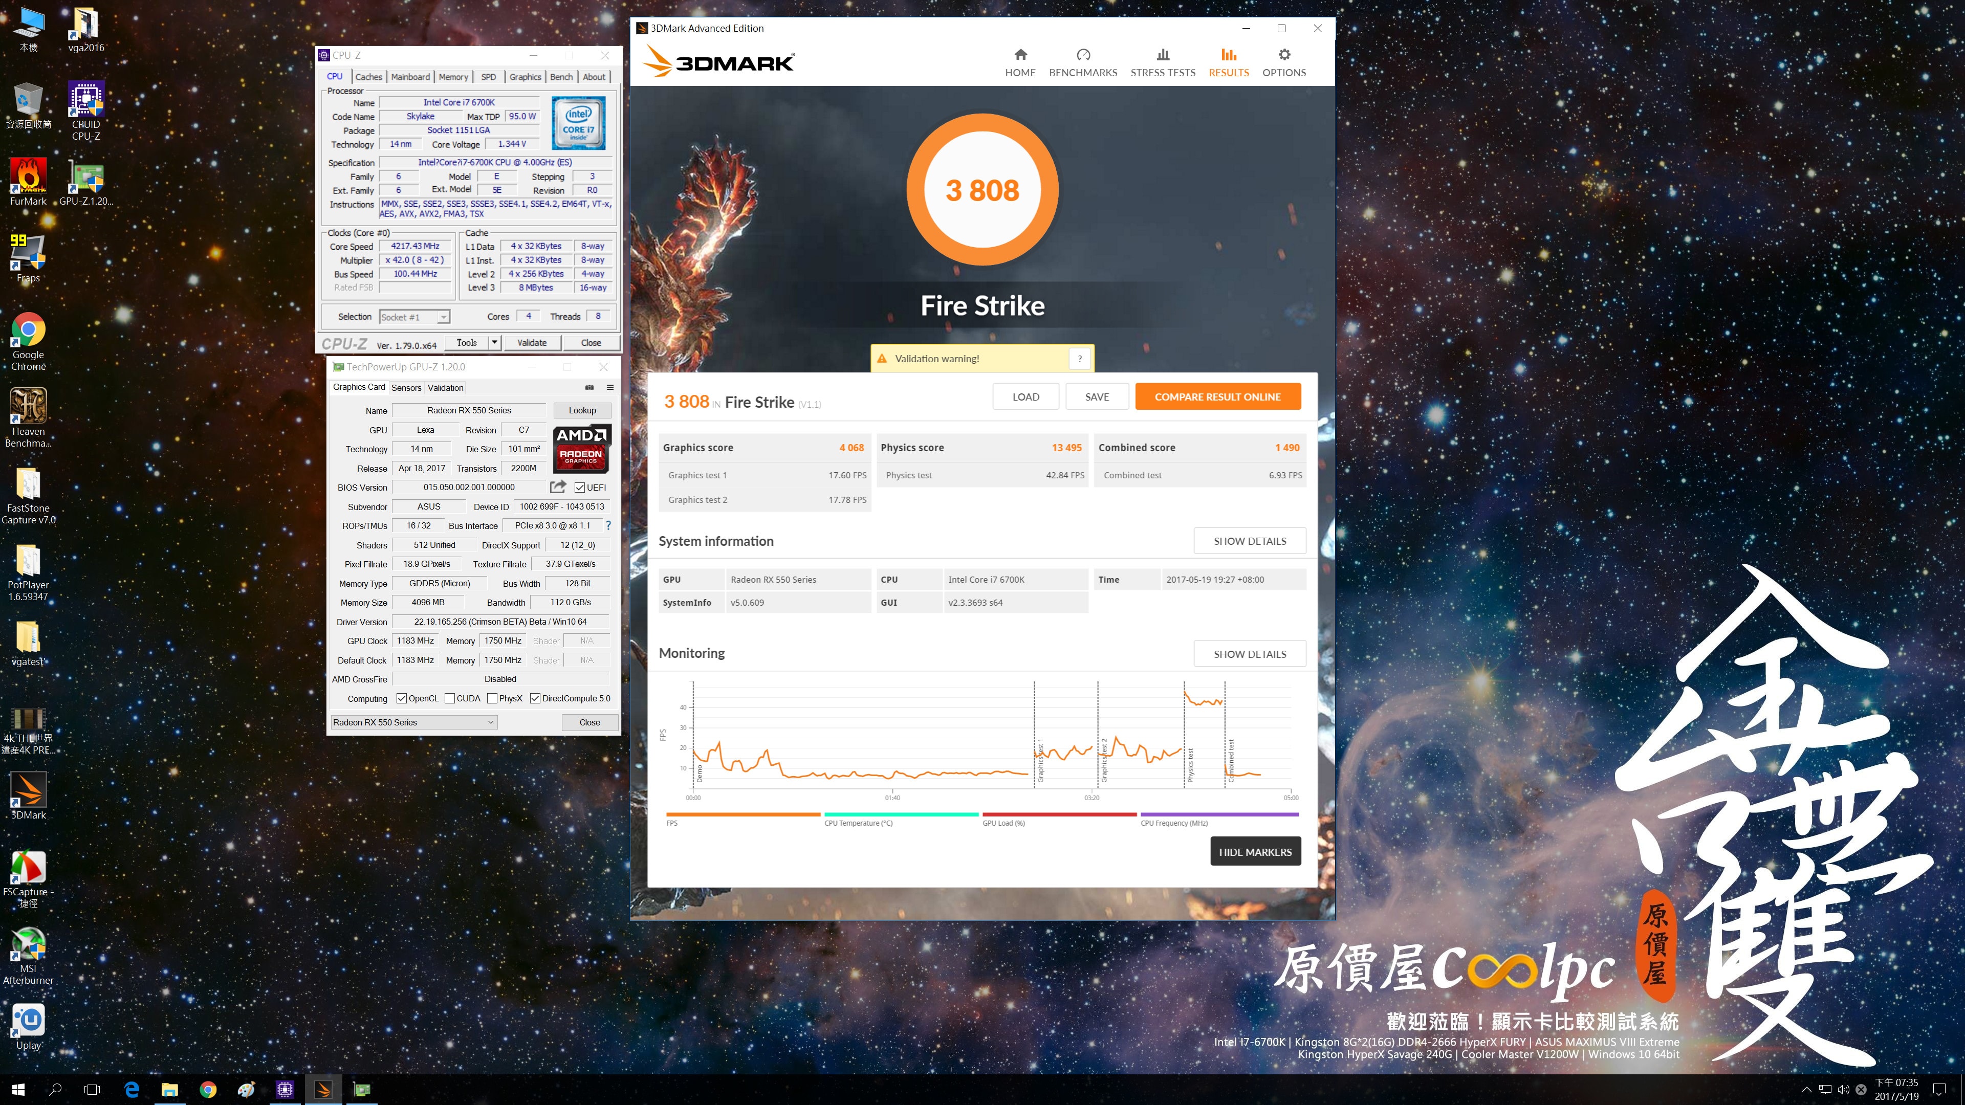Screen dimensions: 1965x1105
Task: Click the LOAD result button
Action: [1025, 396]
